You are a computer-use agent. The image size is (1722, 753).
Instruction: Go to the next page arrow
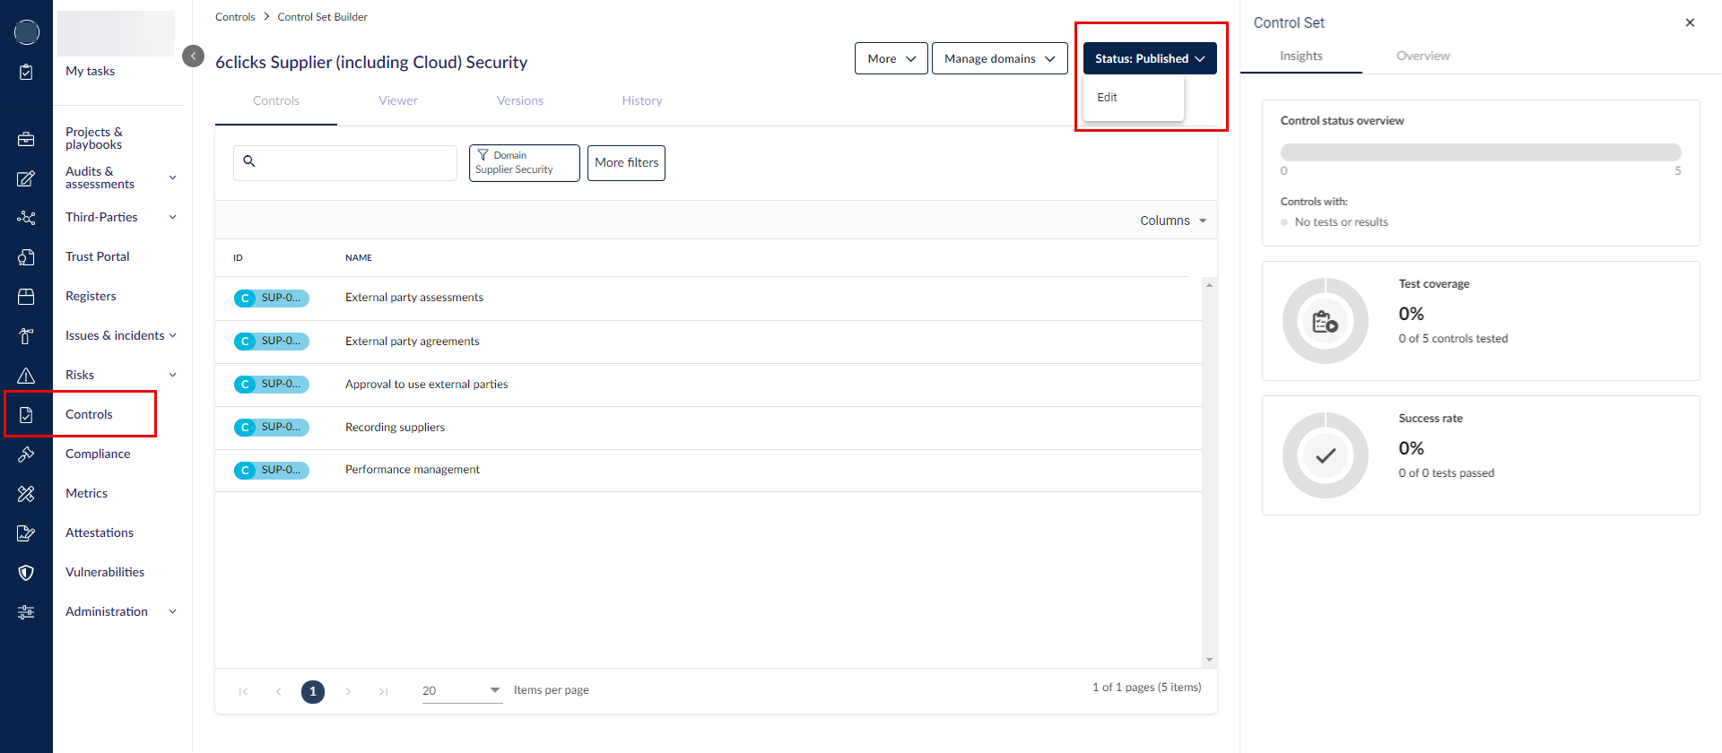pos(348,691)
